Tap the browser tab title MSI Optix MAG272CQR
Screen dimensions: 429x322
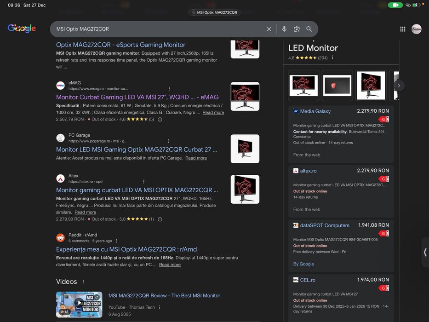(x=214, y=12)
